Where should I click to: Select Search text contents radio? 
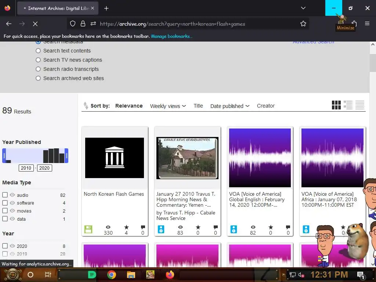click(38, 51)
